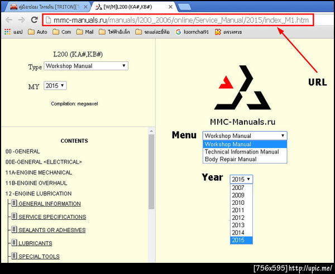Click document icon beside SERVICE SPECIFICATIONS

click(14, 216)
